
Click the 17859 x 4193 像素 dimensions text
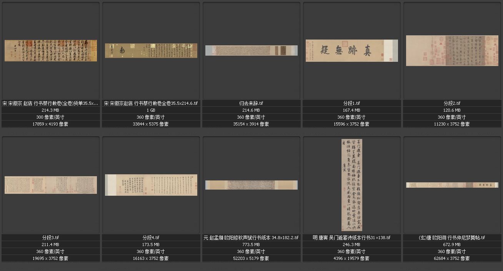(x=51, y=124)
